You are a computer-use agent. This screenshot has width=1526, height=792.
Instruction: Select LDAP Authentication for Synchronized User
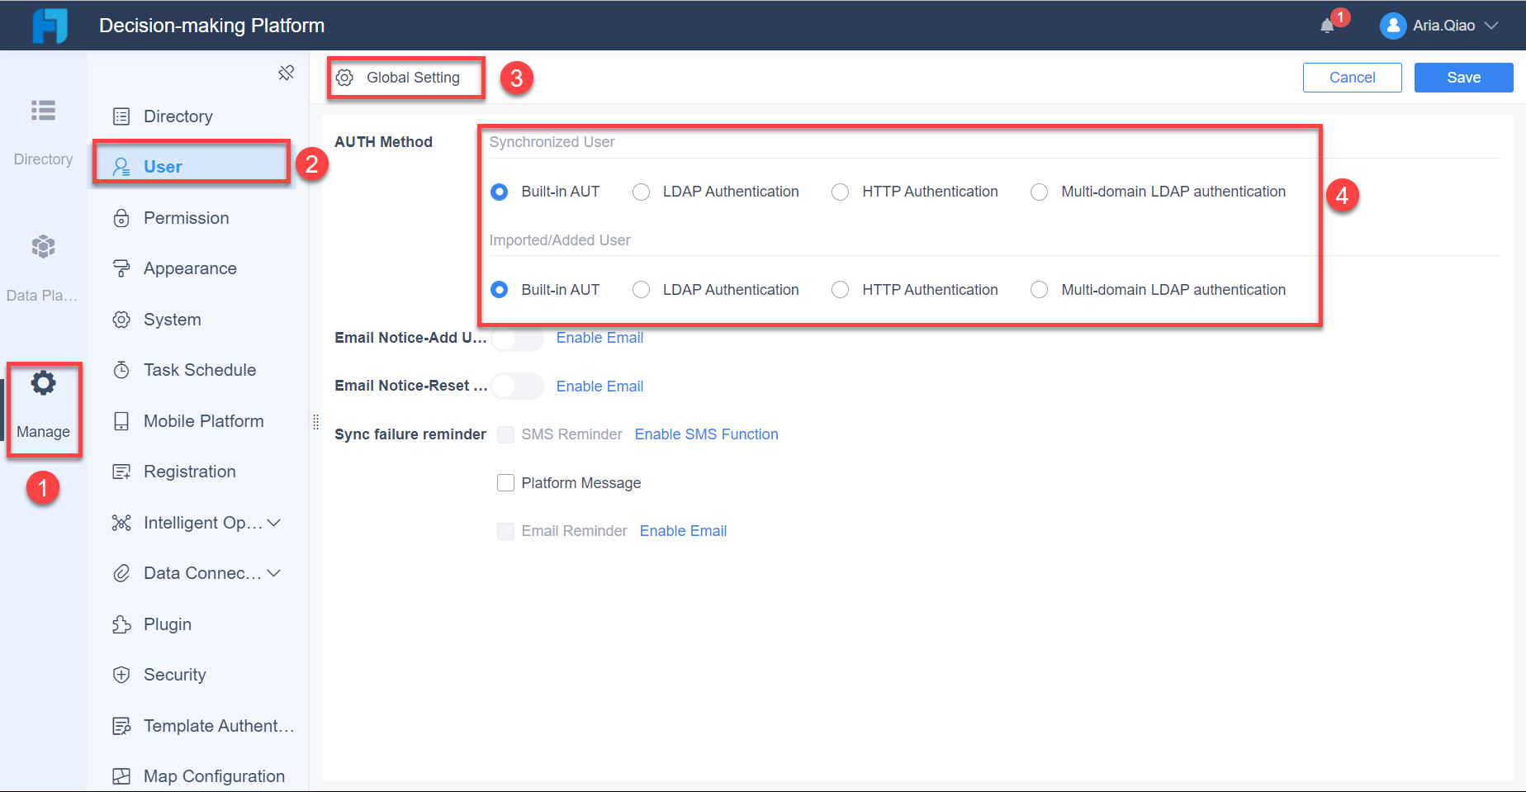(641, 192)
